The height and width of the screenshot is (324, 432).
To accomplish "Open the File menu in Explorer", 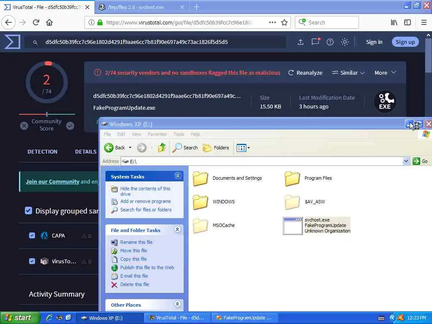I will pyautogui.click(x=107, y=134).
